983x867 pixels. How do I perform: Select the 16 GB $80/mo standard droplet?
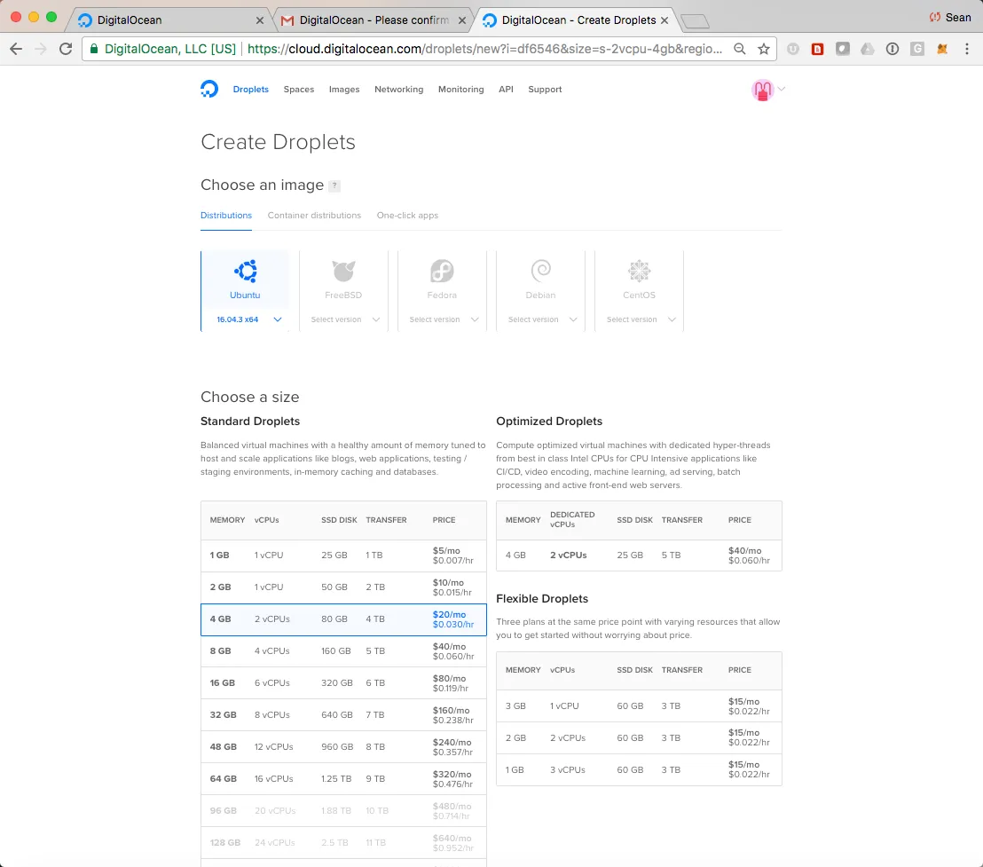(343, 683)
